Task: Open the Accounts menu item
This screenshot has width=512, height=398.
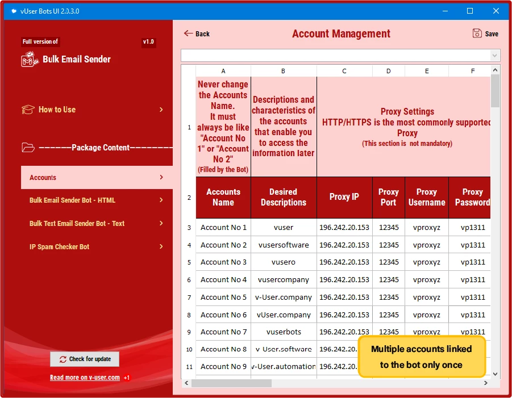Action: [x=97, y=177]
